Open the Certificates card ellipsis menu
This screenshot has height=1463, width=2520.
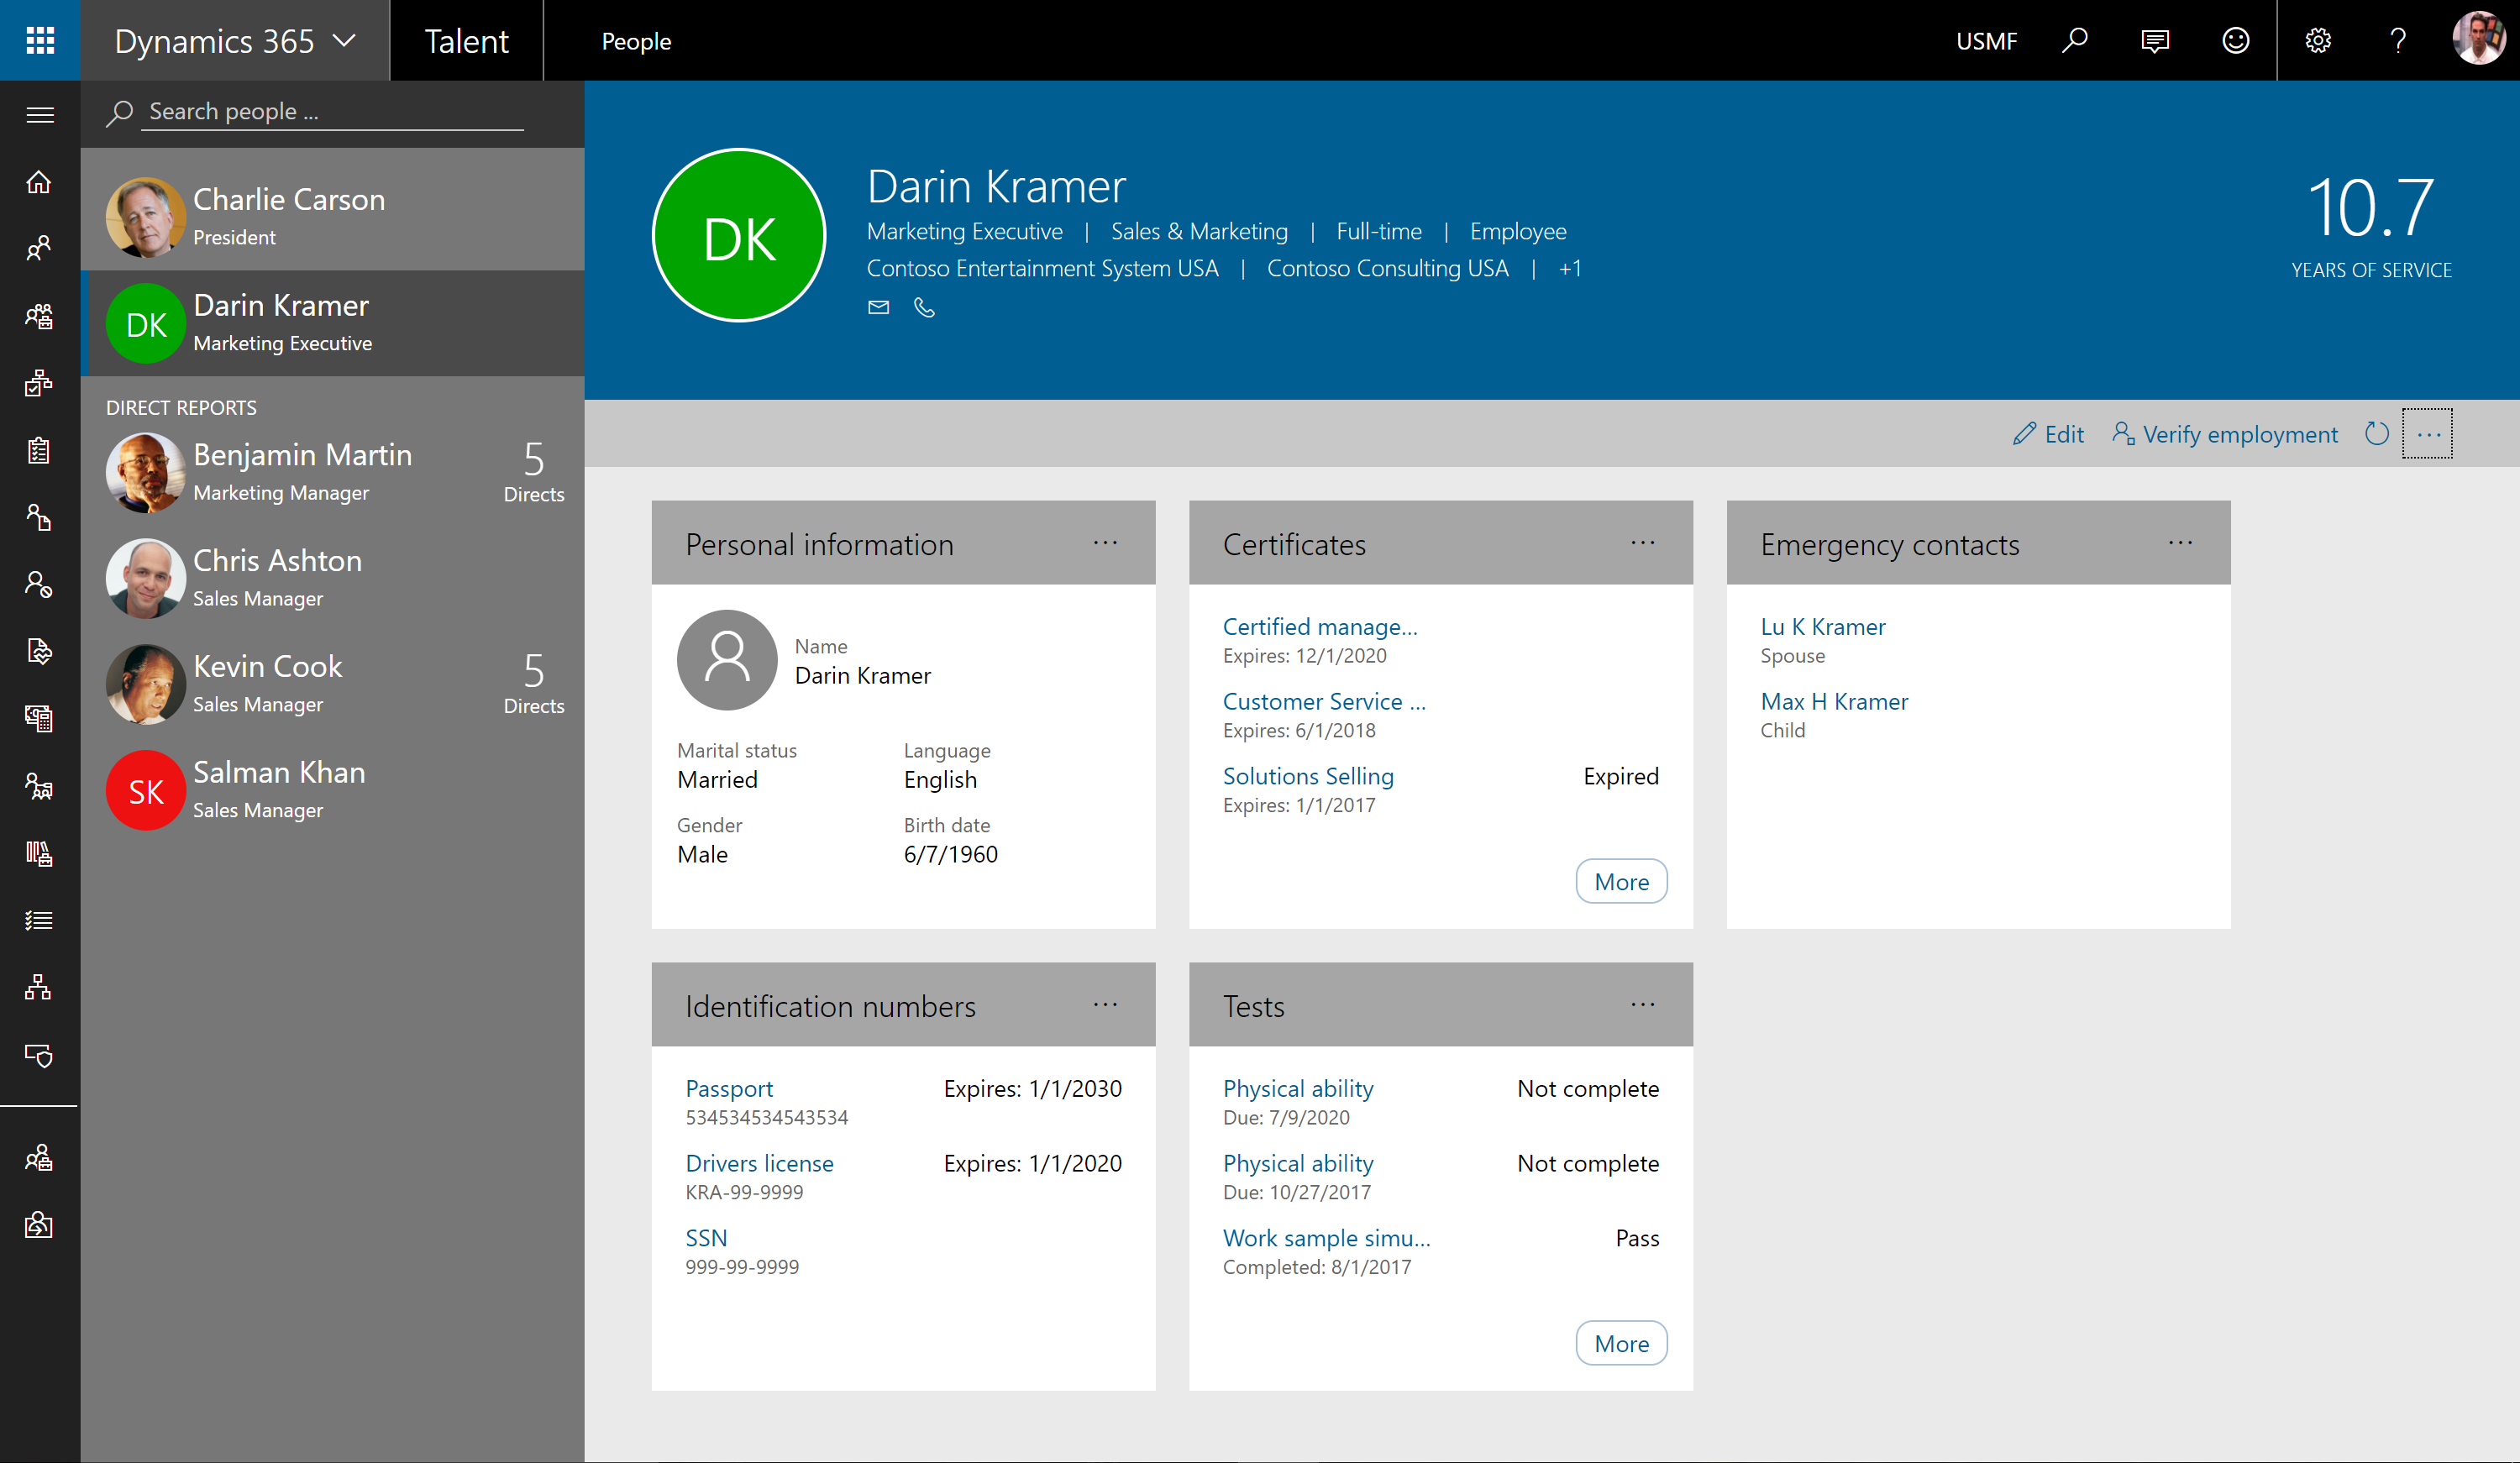[1642, 543]
